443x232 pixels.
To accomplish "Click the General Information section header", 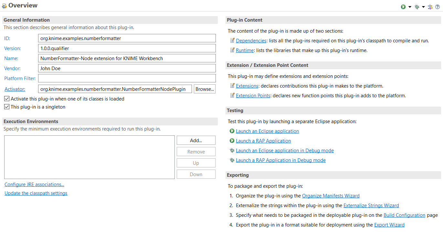I will point(110,20).
